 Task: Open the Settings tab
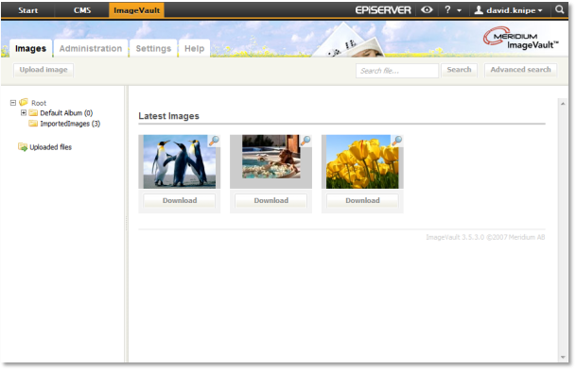tap(153, 48)
